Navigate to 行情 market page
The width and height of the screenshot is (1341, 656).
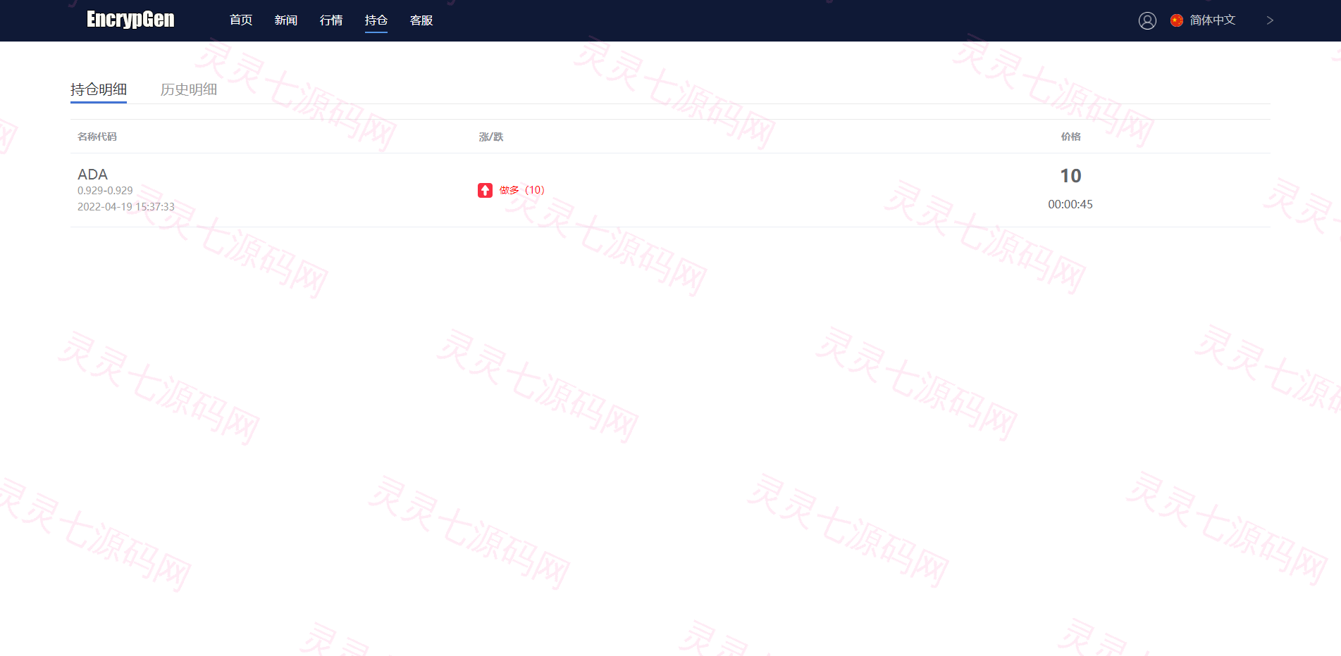pyautogui.click(x=331, y=20)
